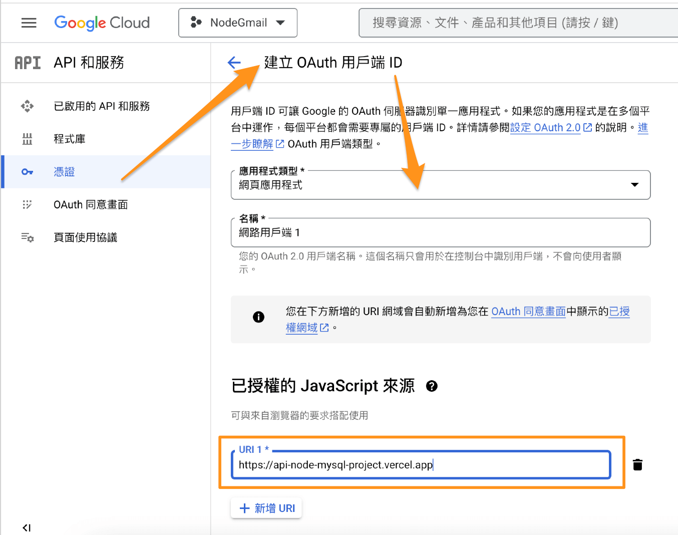Screen dimensions: 678x535
Task: Select OAuth 同意畫面 sidebar item
Action: pos(91,204)
